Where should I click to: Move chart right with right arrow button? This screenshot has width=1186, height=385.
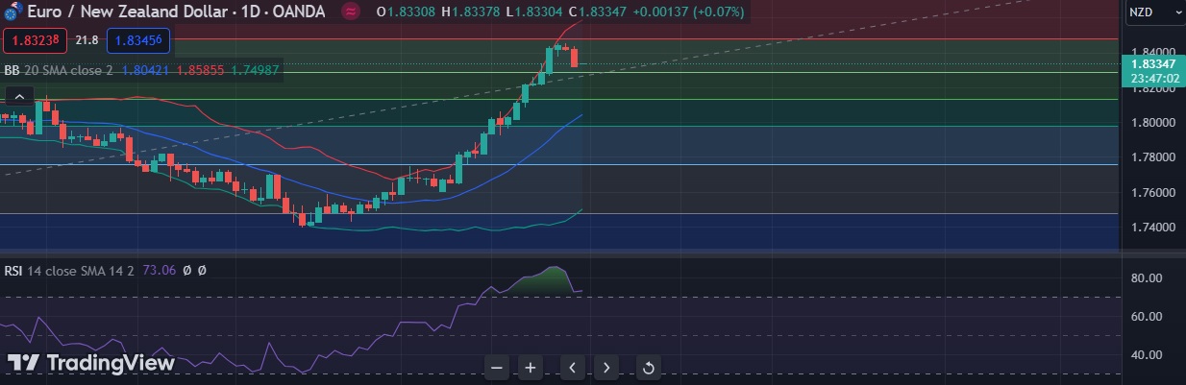pos(605,367)
